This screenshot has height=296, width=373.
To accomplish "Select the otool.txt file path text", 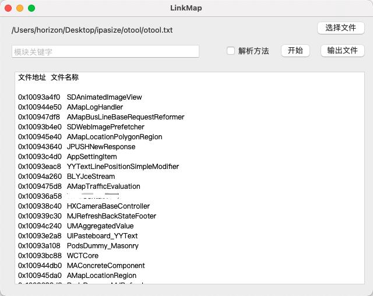I will coord(92,30).
